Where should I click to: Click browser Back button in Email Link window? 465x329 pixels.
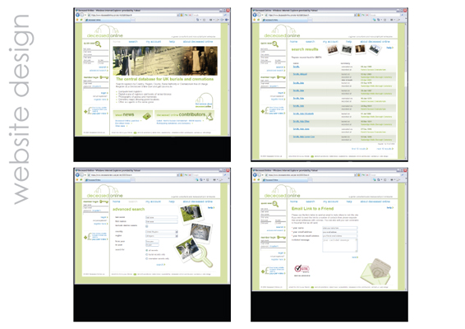(x=255, y=175)
